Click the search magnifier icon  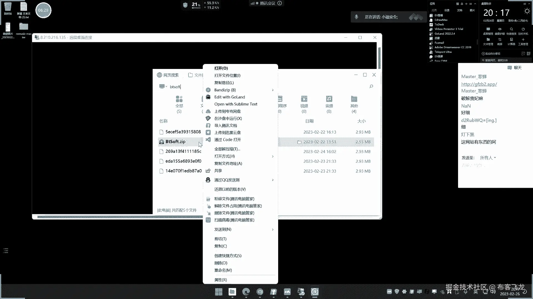click(x=371, y=86)
